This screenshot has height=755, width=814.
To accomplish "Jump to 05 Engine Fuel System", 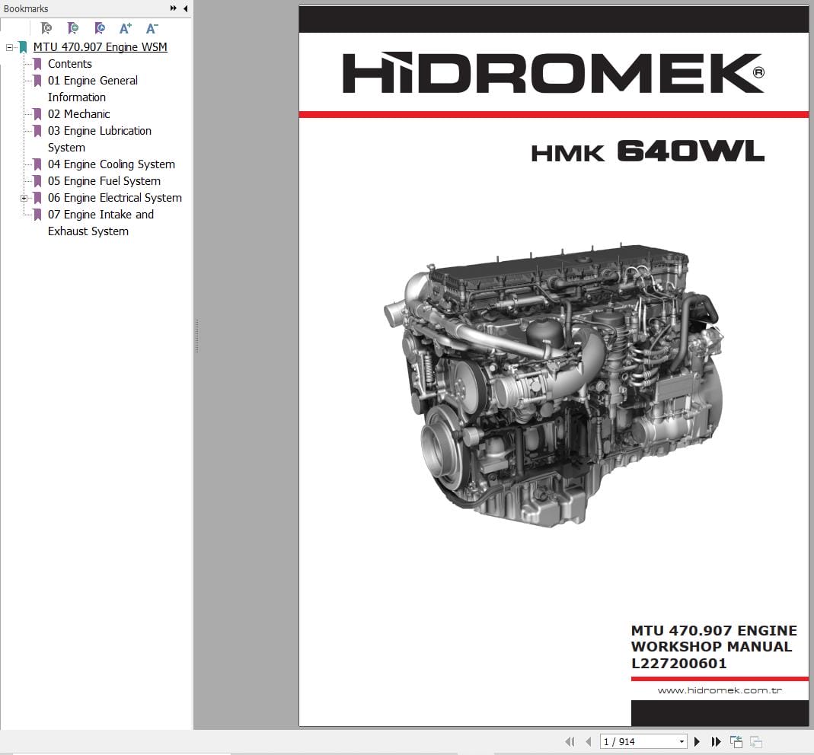I will coord(104,181).
